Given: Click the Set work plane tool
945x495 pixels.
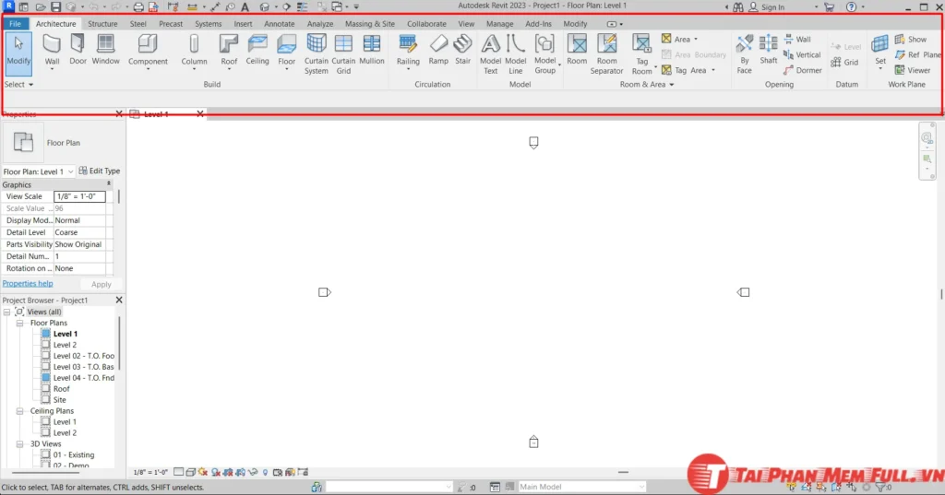Looking at the screenshot, I should pyautogui.click(x=879, y=51).
